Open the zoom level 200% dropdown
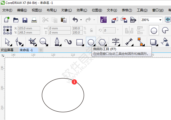The height and width of the screenshot is (120, 171). [160, 20]
